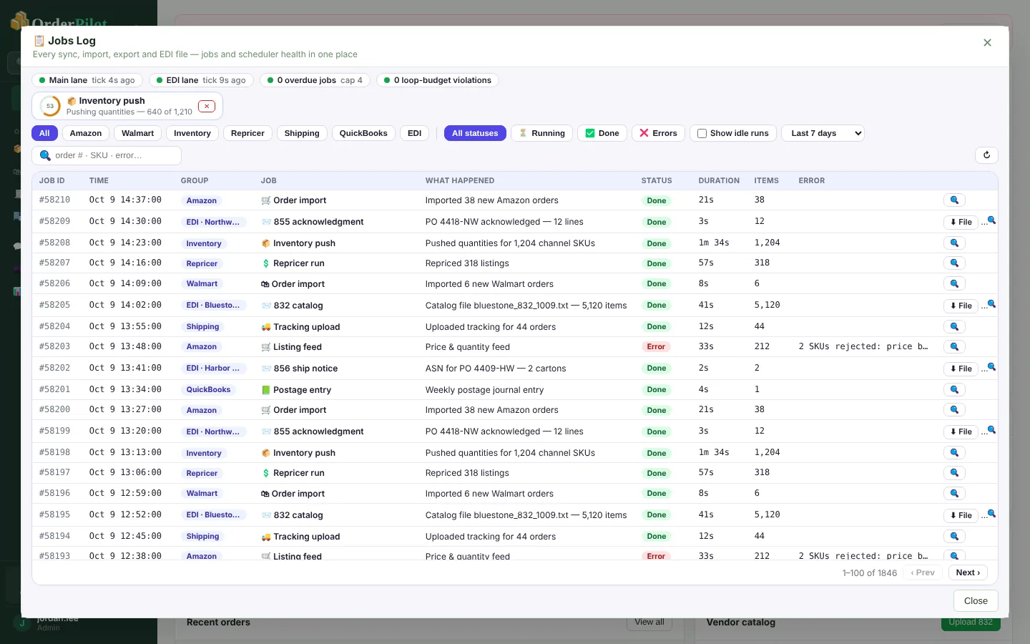Click the Error status badge on #58203

pos(656,347)
